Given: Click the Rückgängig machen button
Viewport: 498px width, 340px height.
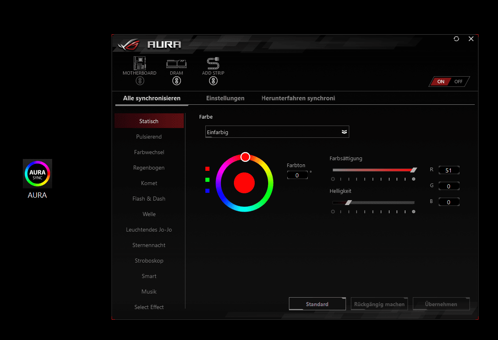Looking at the screenshot, I should point(379,304).
